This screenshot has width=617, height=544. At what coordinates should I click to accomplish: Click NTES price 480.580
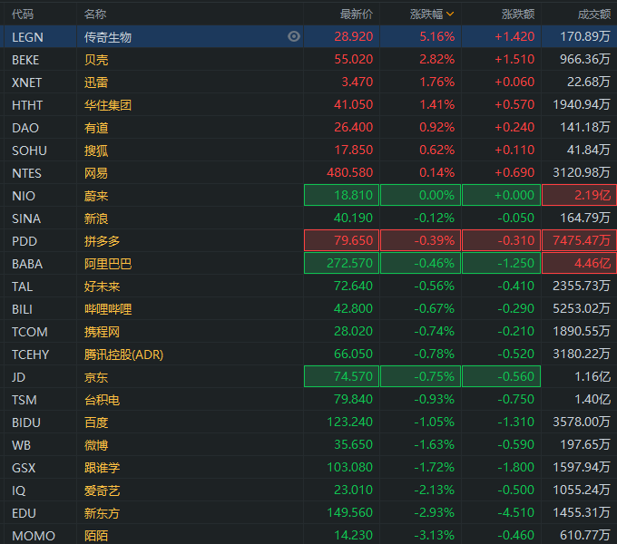click(x=349, y=172)
